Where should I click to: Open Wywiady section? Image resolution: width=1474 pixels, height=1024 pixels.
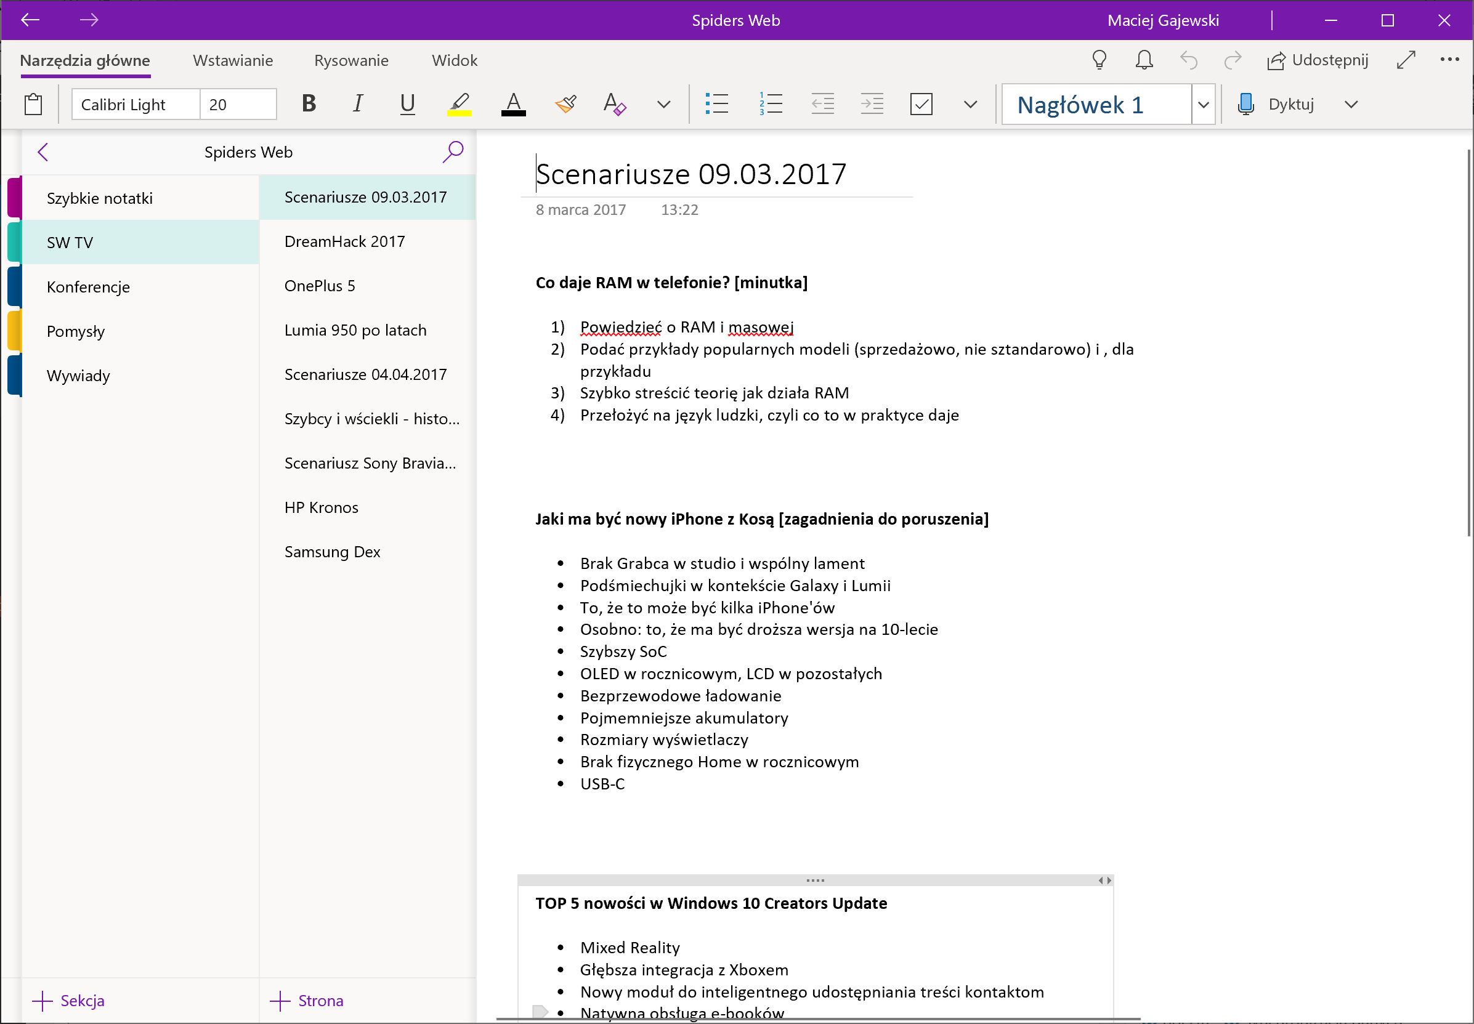click(140, 376)
